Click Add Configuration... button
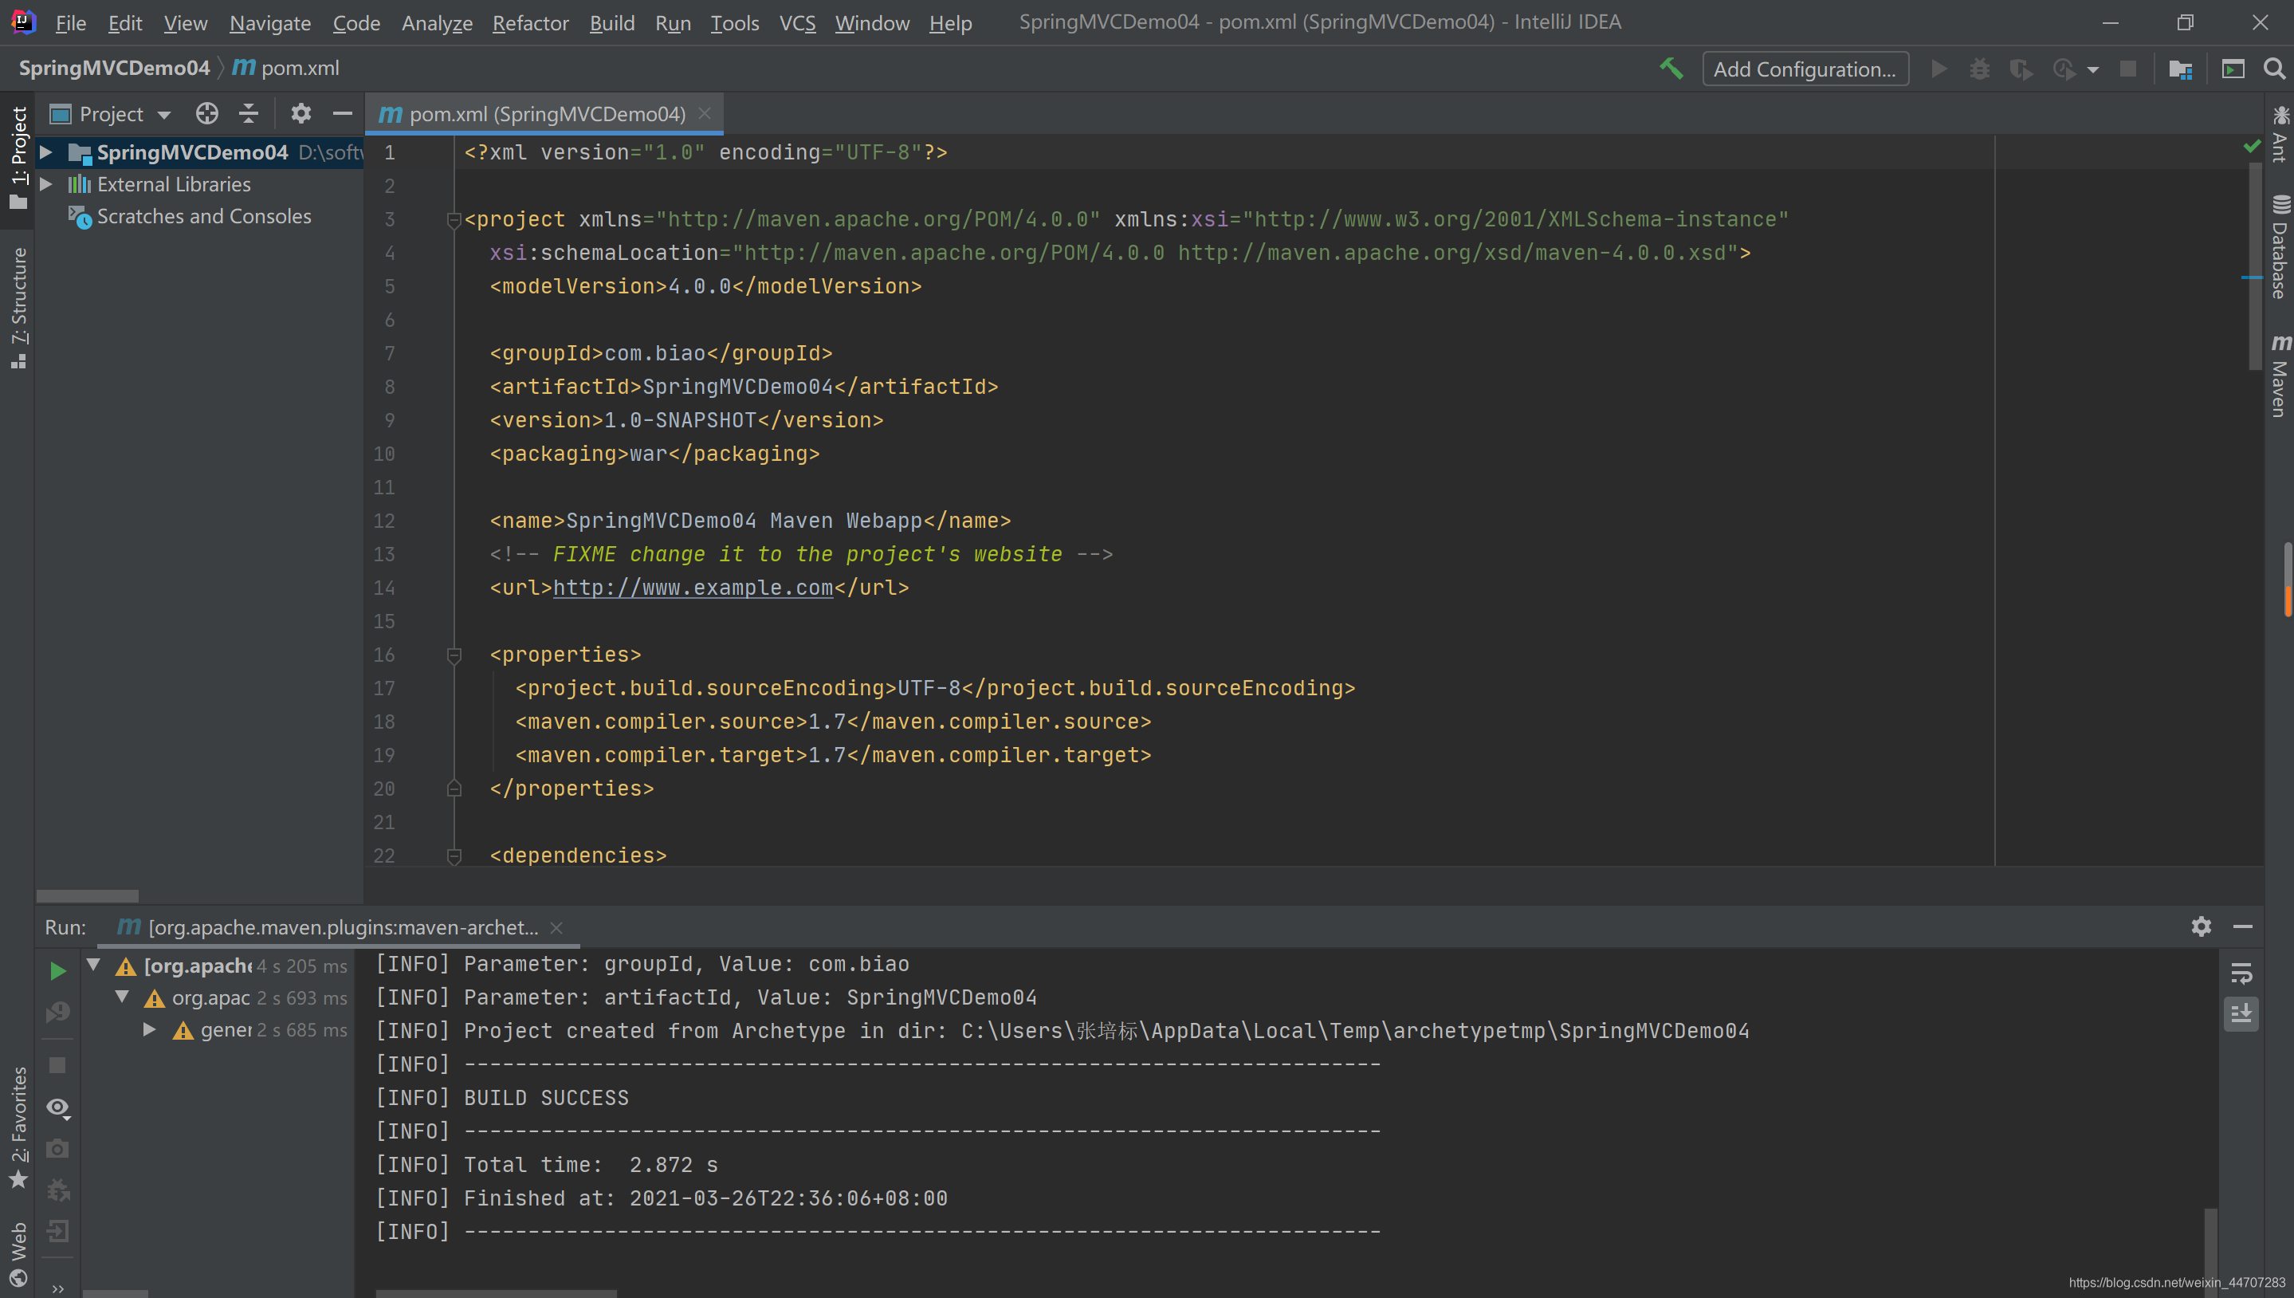 pyautogui.click(x=1805, y=69)
